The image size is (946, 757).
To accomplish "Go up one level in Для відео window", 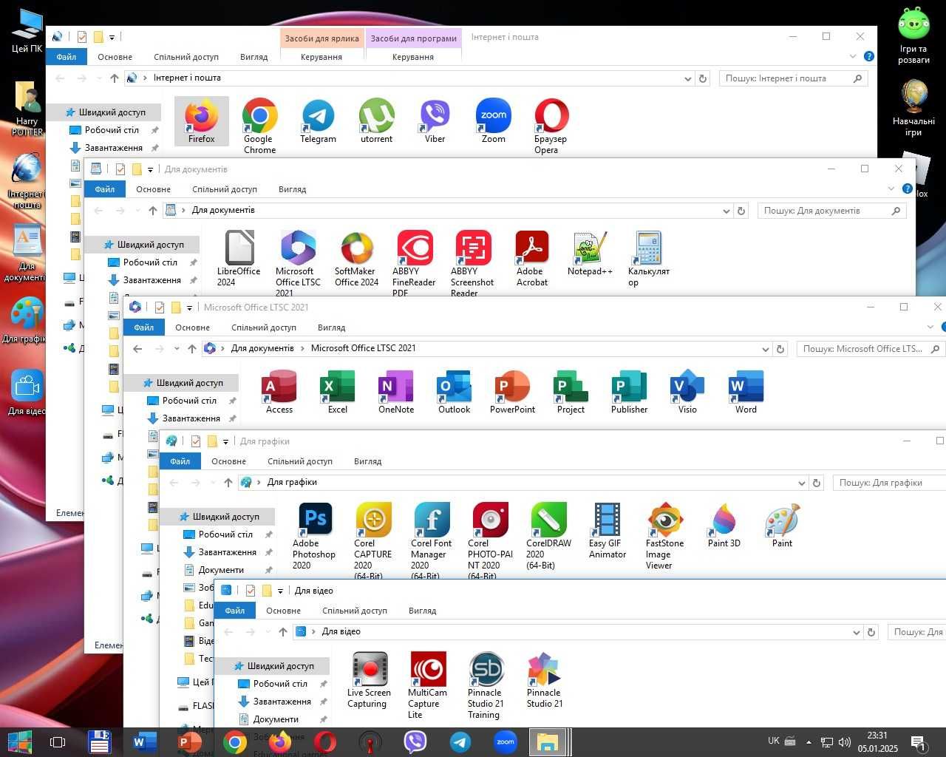I will point(283,632).
